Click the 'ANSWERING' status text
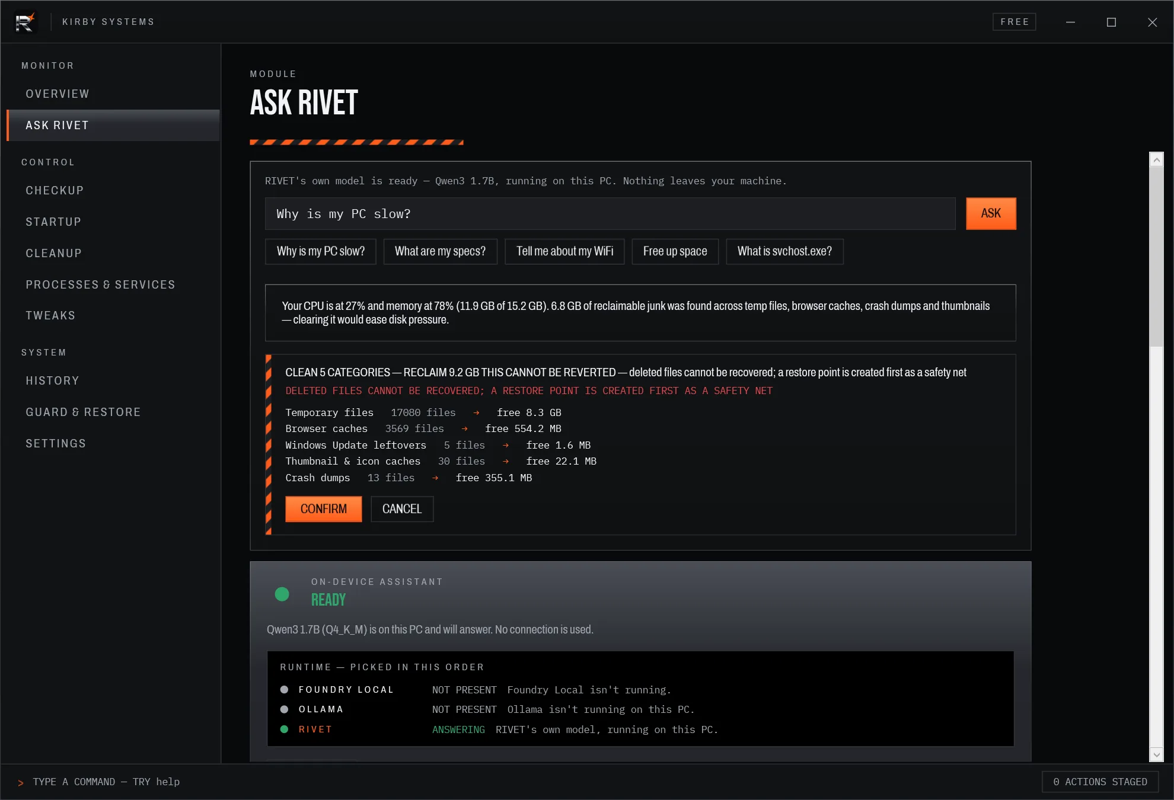The image size is (1174, 800). point(458,729)
